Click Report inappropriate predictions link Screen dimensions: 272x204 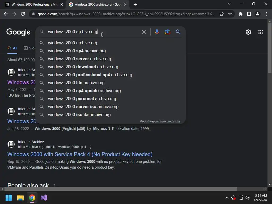pyautogui.click(x=160, y=121)
